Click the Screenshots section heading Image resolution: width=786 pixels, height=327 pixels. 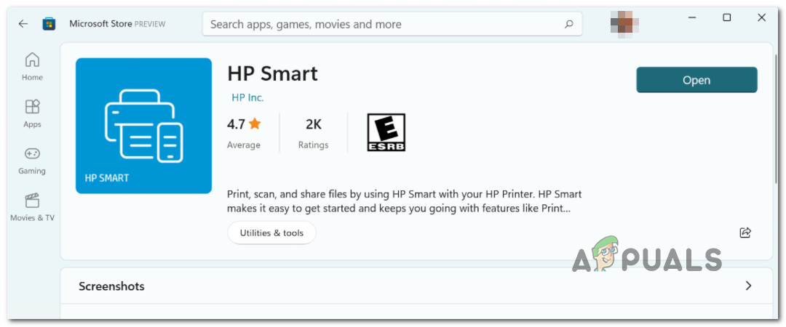[x=111, y=286]
